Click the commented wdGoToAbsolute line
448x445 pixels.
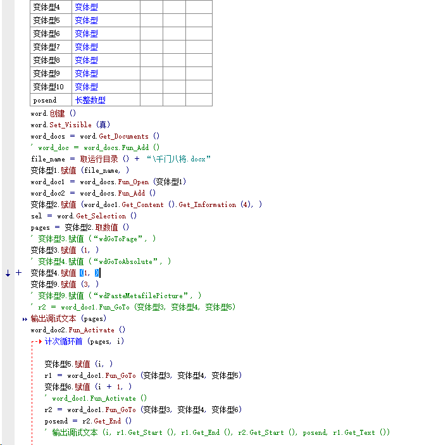pyautogui.click(x=101, y=261)
